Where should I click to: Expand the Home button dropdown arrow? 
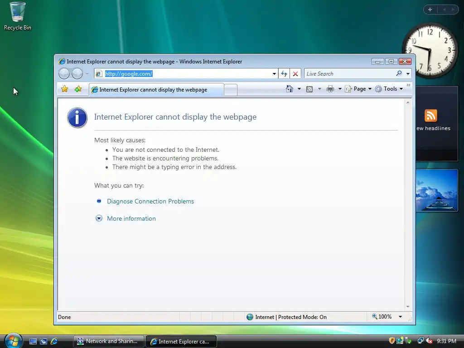click(299, 89)
